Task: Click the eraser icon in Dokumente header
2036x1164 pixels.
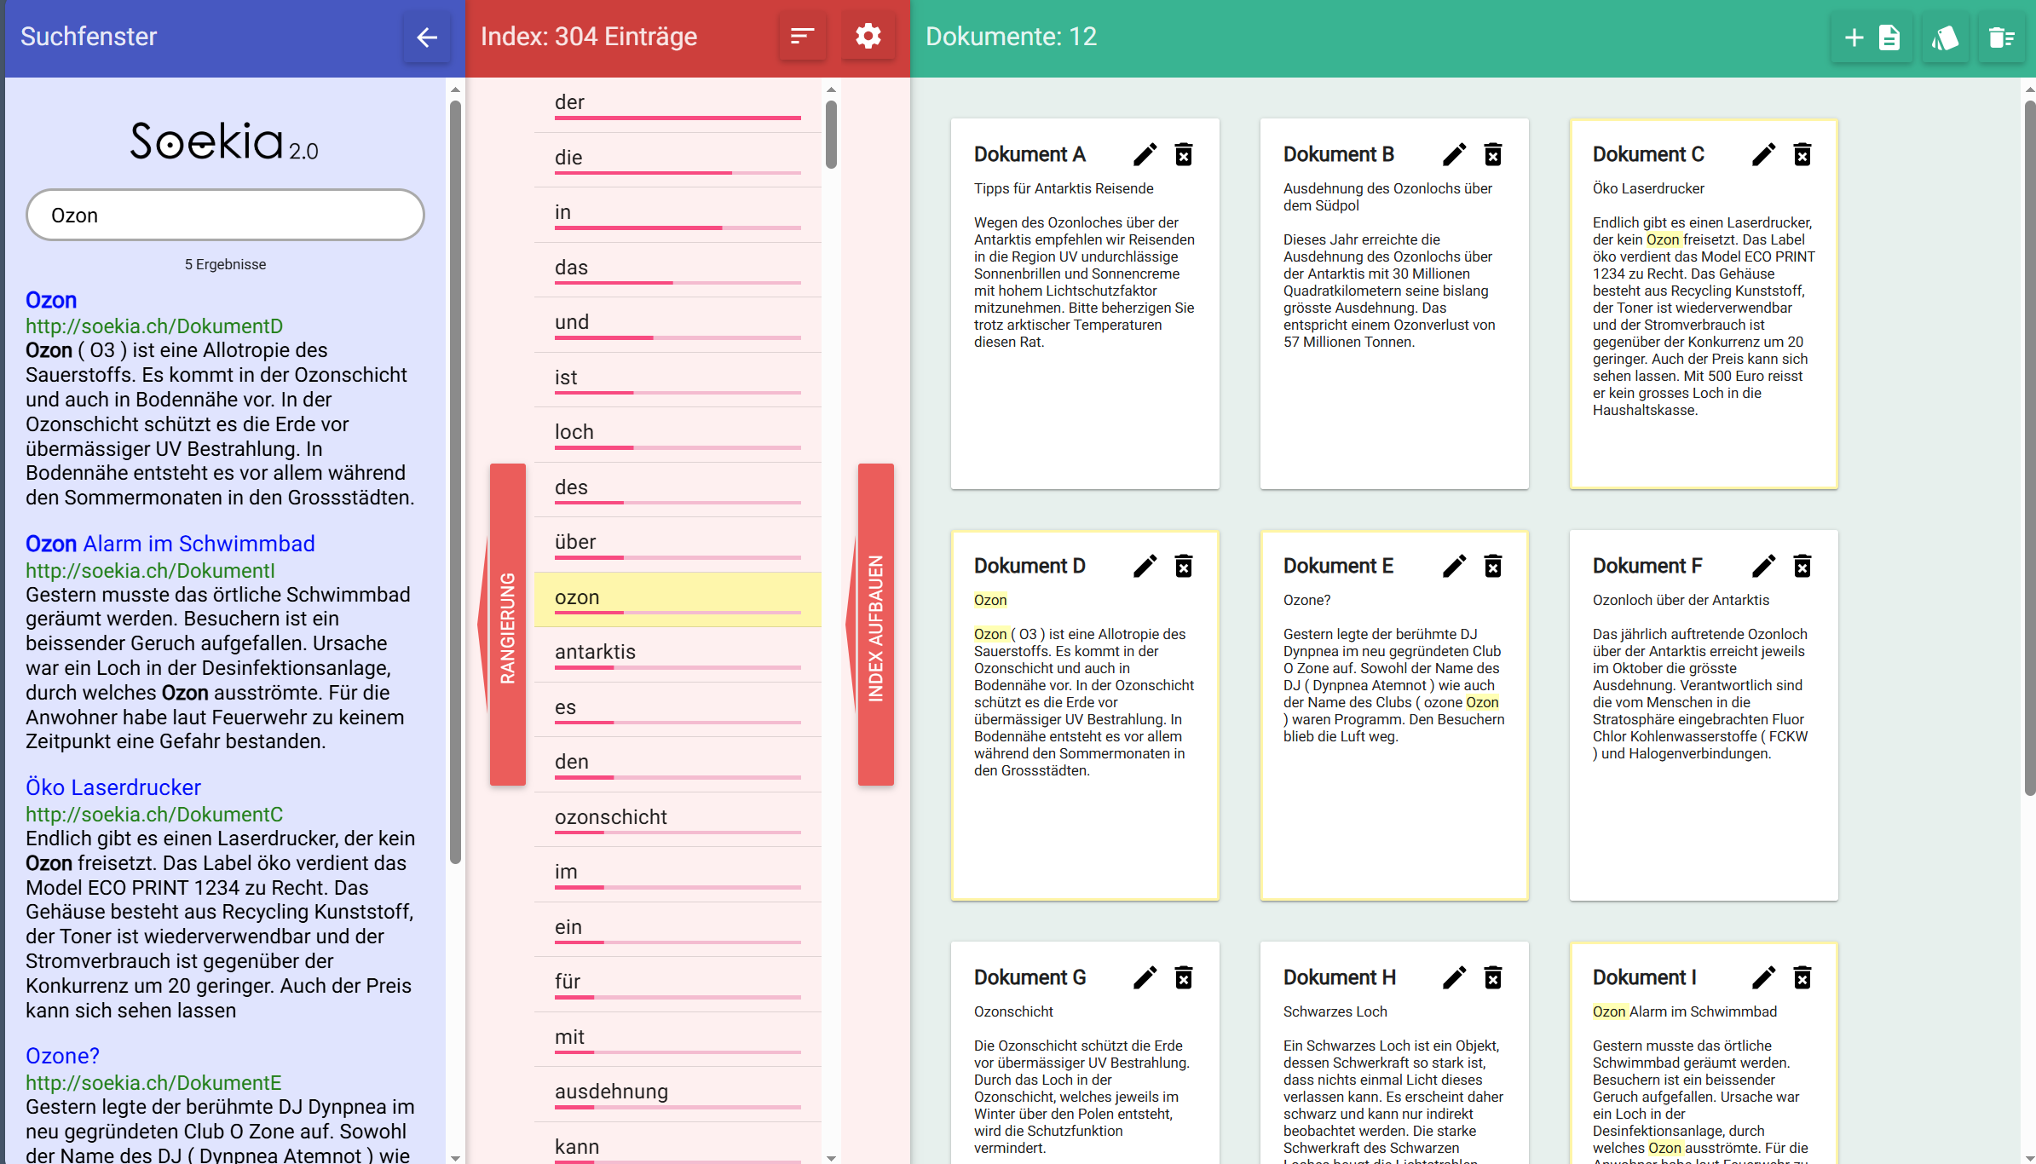Action: click(1945, 37)
